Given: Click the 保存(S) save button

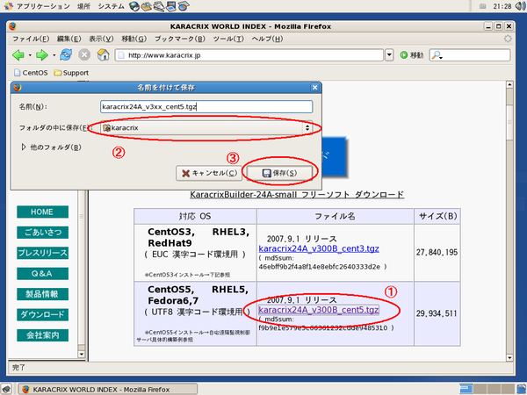Looking at the screenshot, I should tap(279, 173).
